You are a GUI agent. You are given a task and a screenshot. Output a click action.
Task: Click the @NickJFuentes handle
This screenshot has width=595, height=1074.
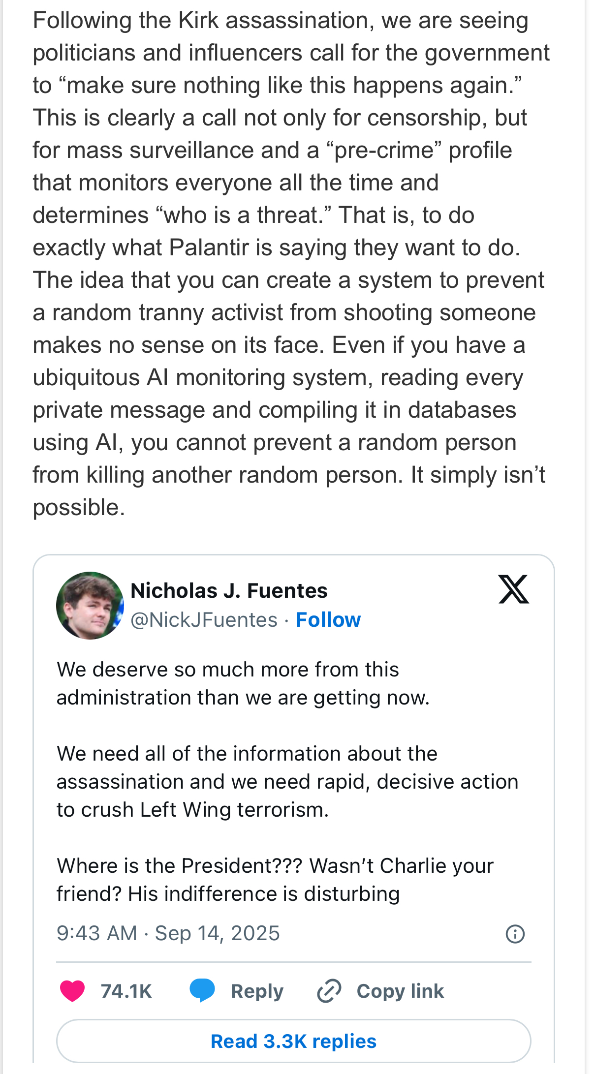(204, 620)
